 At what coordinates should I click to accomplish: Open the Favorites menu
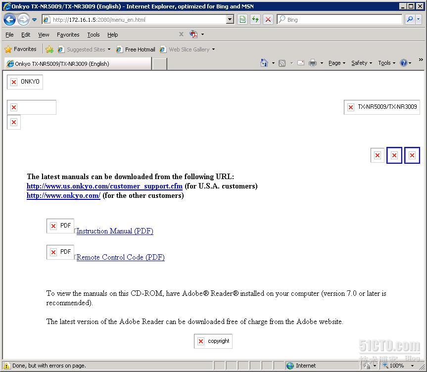pyautogui.click(x=68, y=35)
